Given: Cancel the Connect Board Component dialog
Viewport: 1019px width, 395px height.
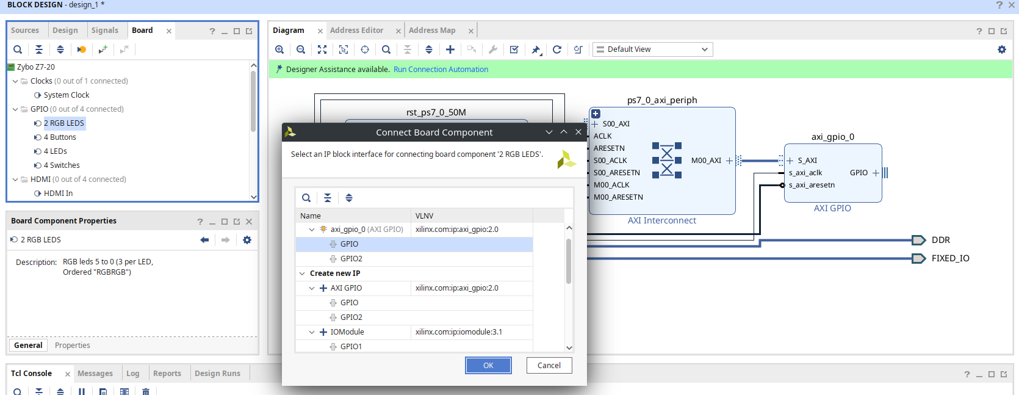Looking at the screenshot, I should [549, 365].
